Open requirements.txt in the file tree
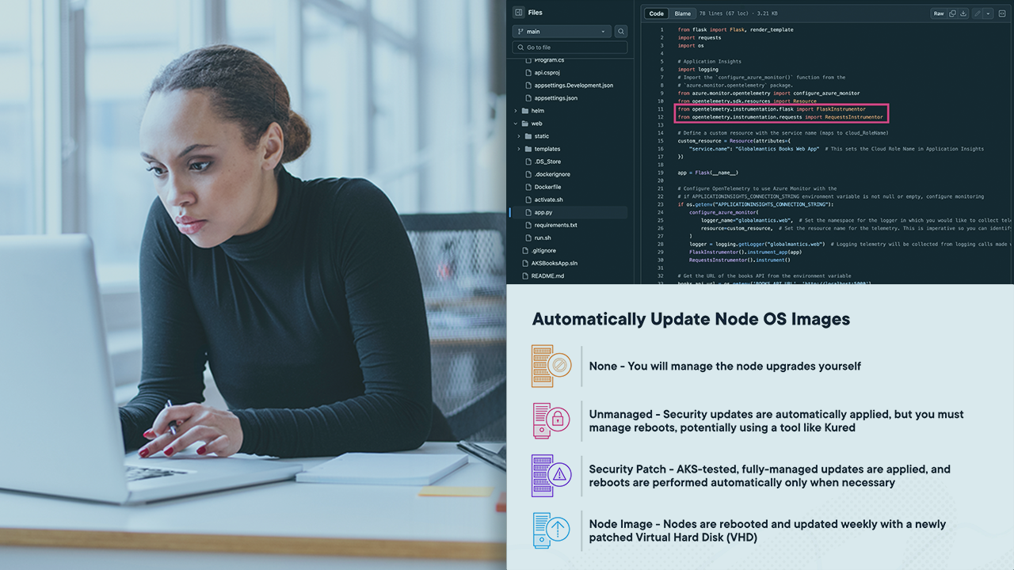Screen dimensions: 1014x570 pyautogui.click(x=555, y=225)
